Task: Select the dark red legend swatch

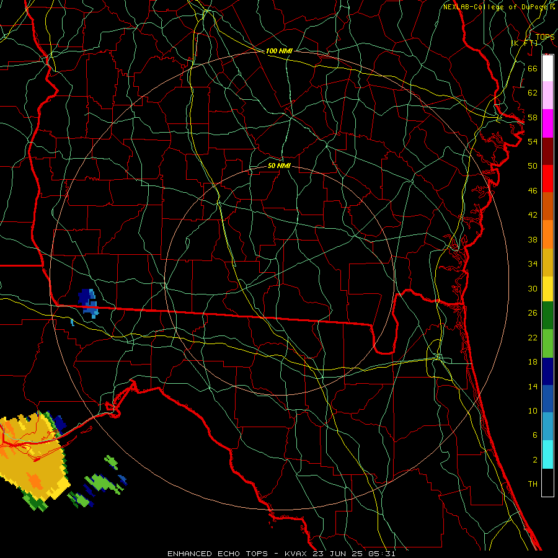Action: click(x=547, y=151)
